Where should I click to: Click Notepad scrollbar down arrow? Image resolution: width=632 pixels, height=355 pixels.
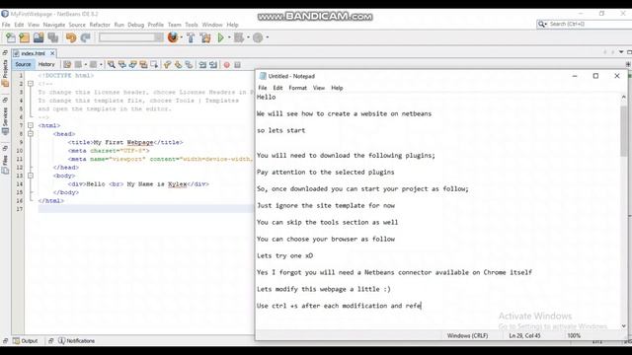(x=623, y=325)
